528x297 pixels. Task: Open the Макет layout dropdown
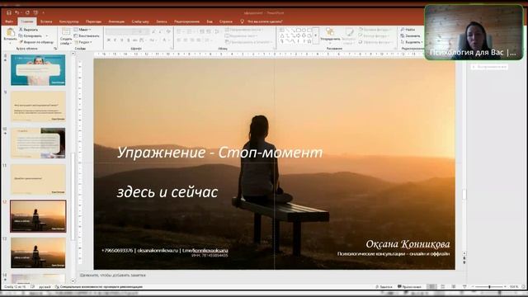pyautogui.click(x=82, y=30)
